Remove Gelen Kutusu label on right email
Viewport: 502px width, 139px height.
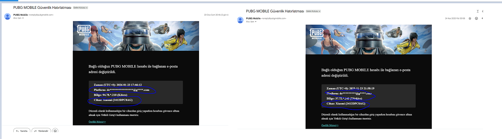[x=319, y=11]
